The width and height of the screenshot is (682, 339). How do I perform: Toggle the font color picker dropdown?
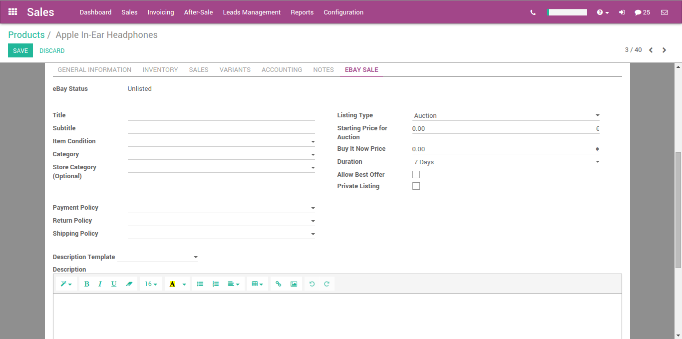[x=184, y=283]
